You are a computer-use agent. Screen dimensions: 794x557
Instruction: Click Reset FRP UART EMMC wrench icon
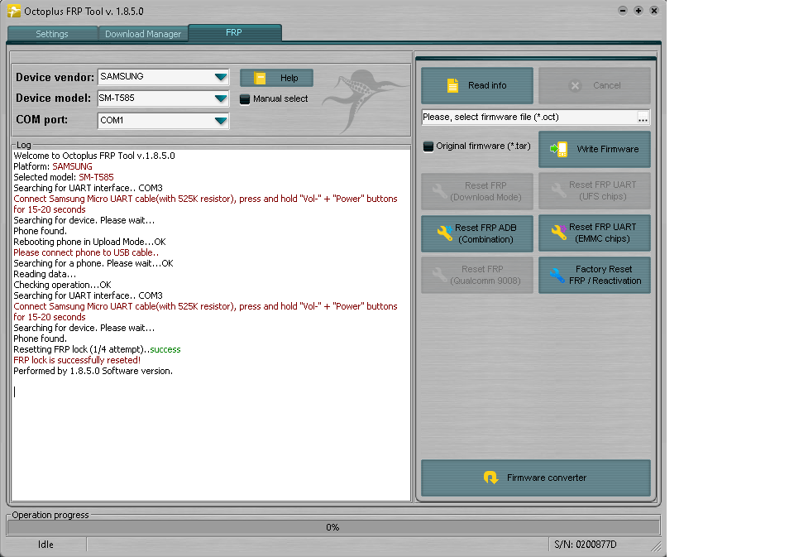click(x=559, y=232)
